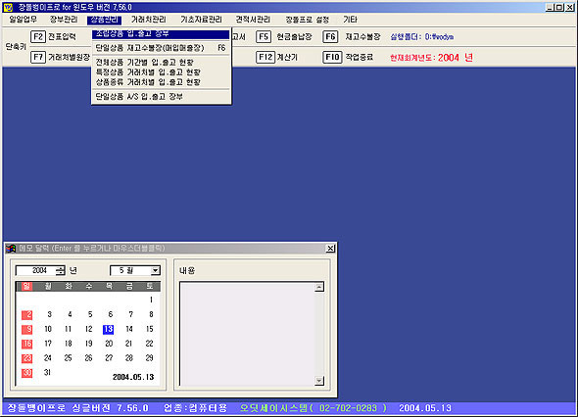The image size is (578, 417).
Task: Click the F2 전표입력 shortcut key icon
Action: coord(38,37)
